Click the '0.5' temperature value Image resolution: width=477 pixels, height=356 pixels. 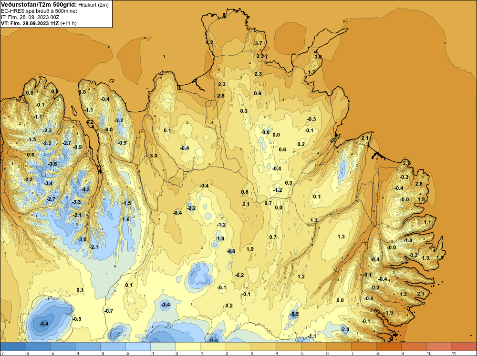pos(82,92)
